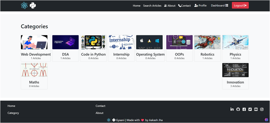Click the Innovation card title
The image size is (270, 123).
pos(235,82)
